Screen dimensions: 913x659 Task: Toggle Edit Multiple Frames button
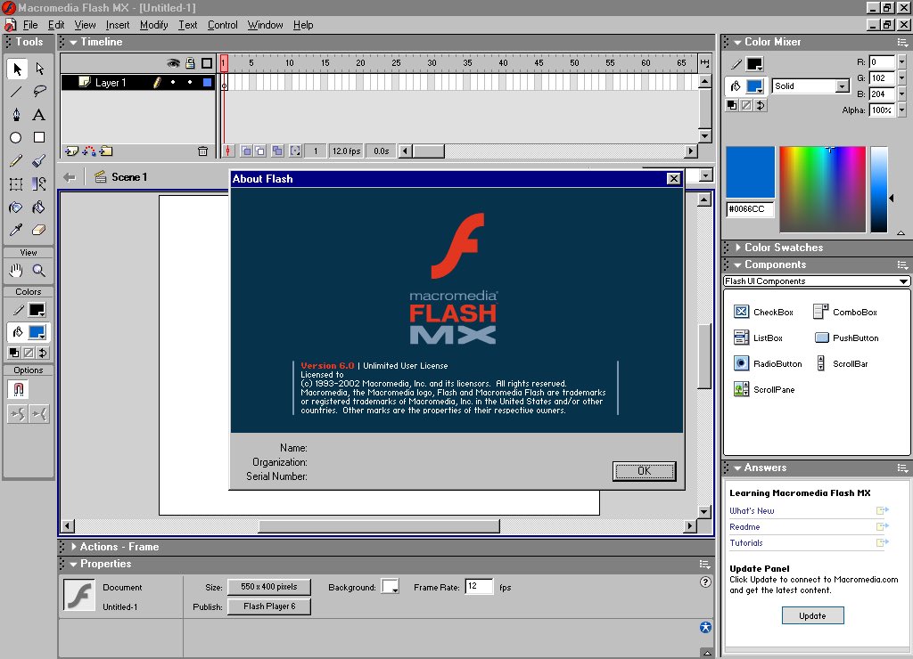tap(278, 151)
